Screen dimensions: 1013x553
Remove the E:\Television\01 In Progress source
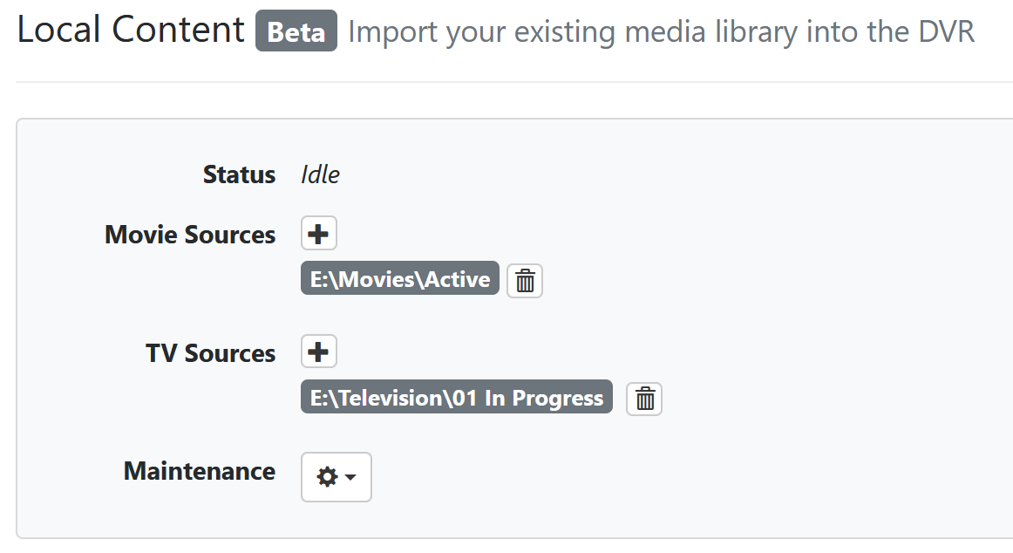(644, 399)
